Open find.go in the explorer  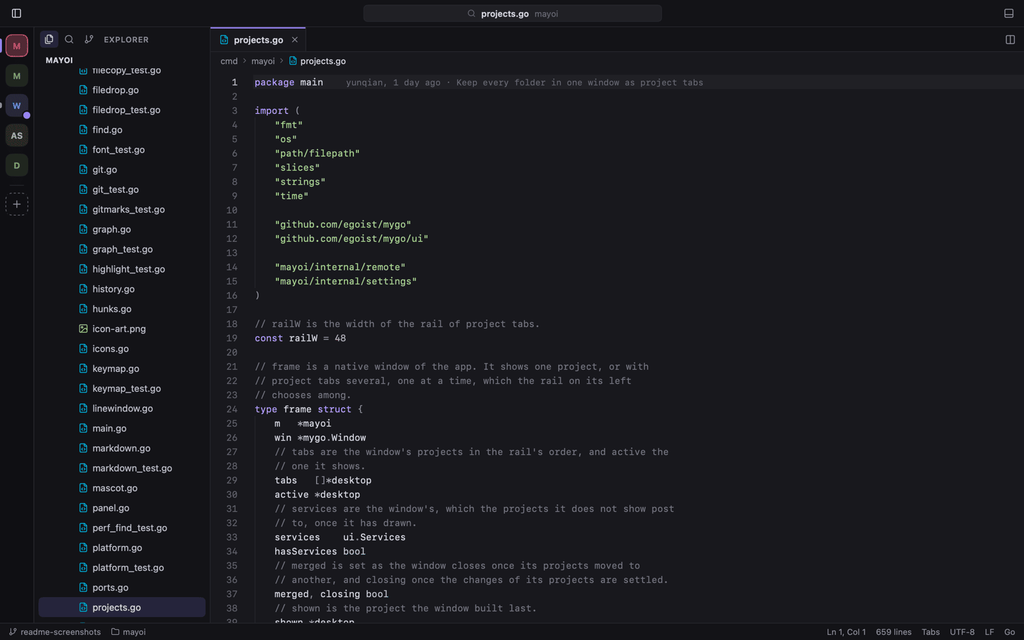pyautogui.click(x=122, y=130)
